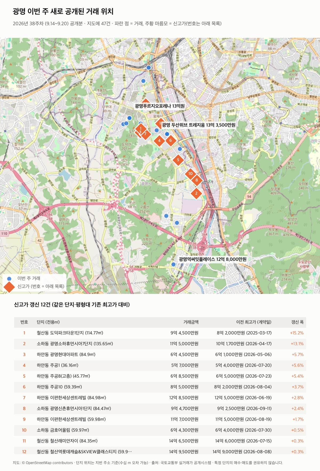This screenshot has height=471, width=320.
Task: Select 하안동 주공1 (36.16㎡) in the table
Action: 58,365
